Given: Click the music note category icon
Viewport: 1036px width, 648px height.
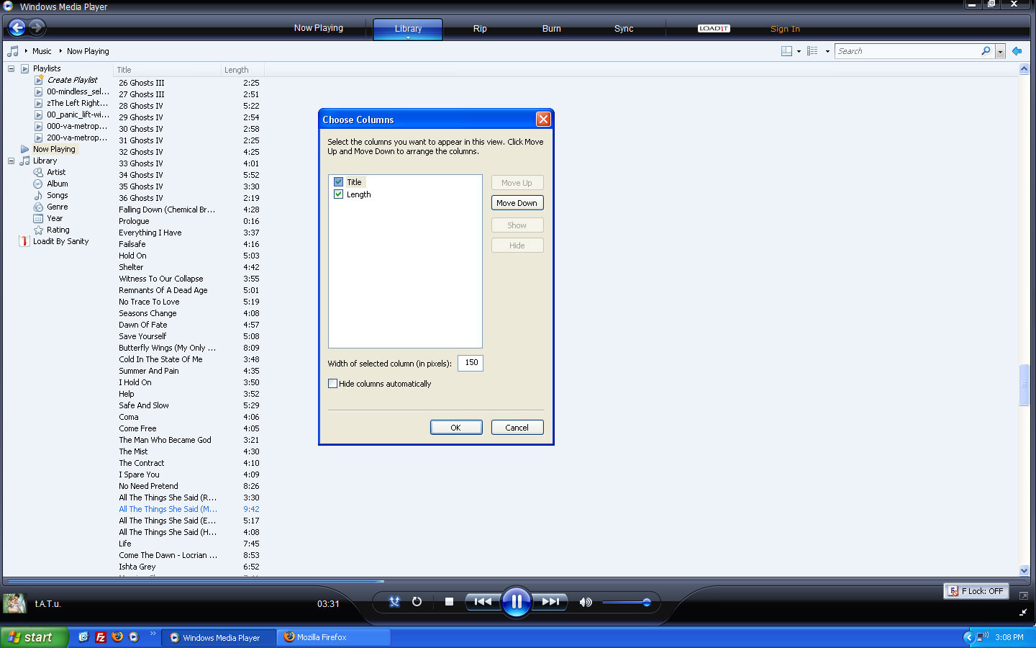Looking at the screenshot, I should tap(13, 51).
